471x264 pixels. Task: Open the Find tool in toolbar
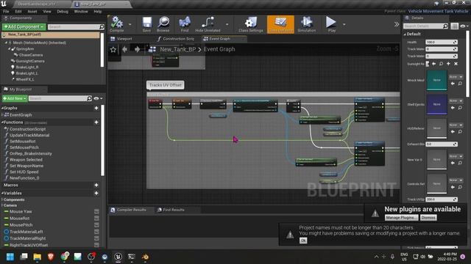pos(185,24)
